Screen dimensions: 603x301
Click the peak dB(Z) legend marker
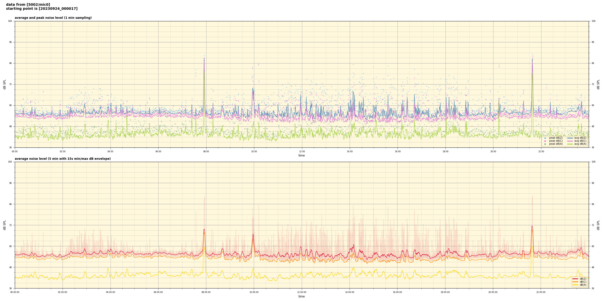[x=545, y=138]
